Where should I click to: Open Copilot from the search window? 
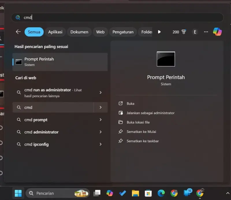tap(217, 32)
